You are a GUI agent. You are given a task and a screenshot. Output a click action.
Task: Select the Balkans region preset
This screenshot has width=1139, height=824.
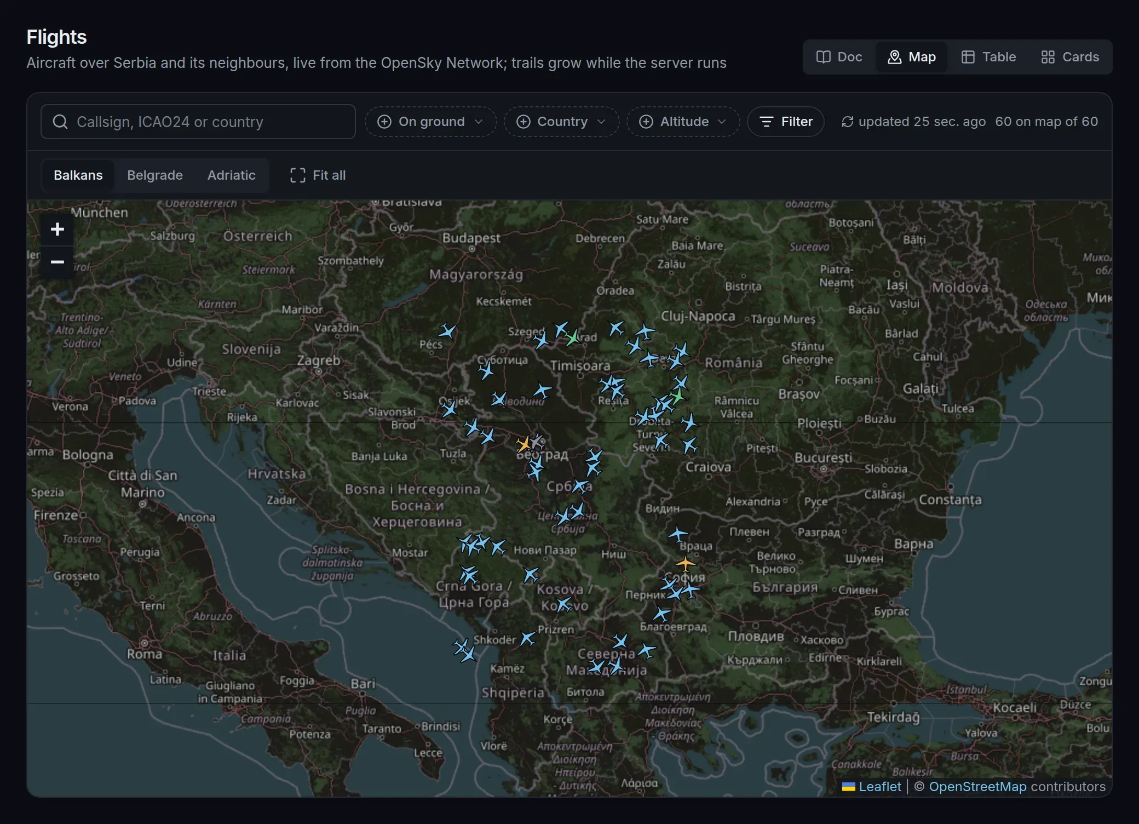pos(78,175)
